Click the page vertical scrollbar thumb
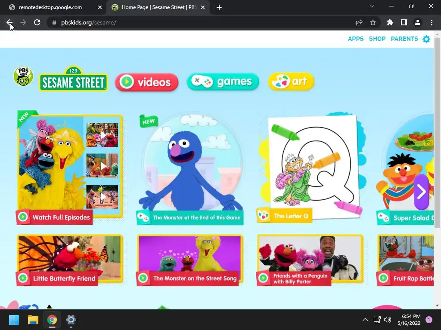441x330 pixels. [x=438, y=132]
